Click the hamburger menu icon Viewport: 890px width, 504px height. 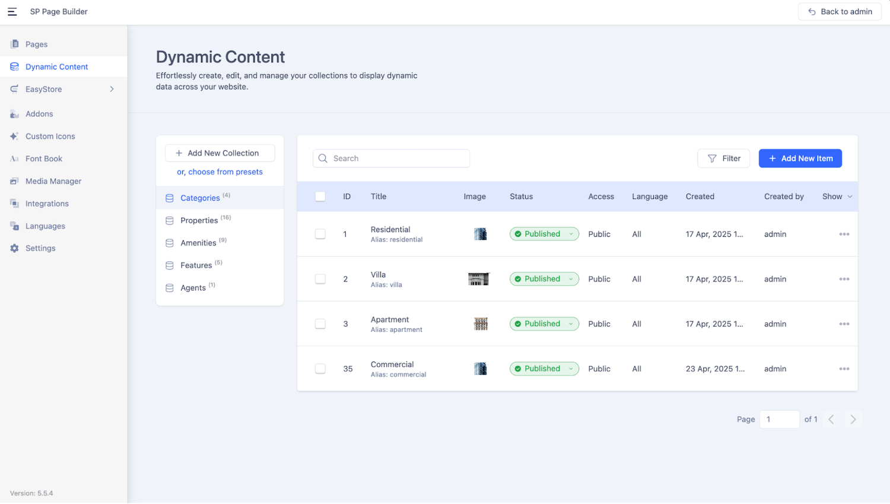[12, 12]
